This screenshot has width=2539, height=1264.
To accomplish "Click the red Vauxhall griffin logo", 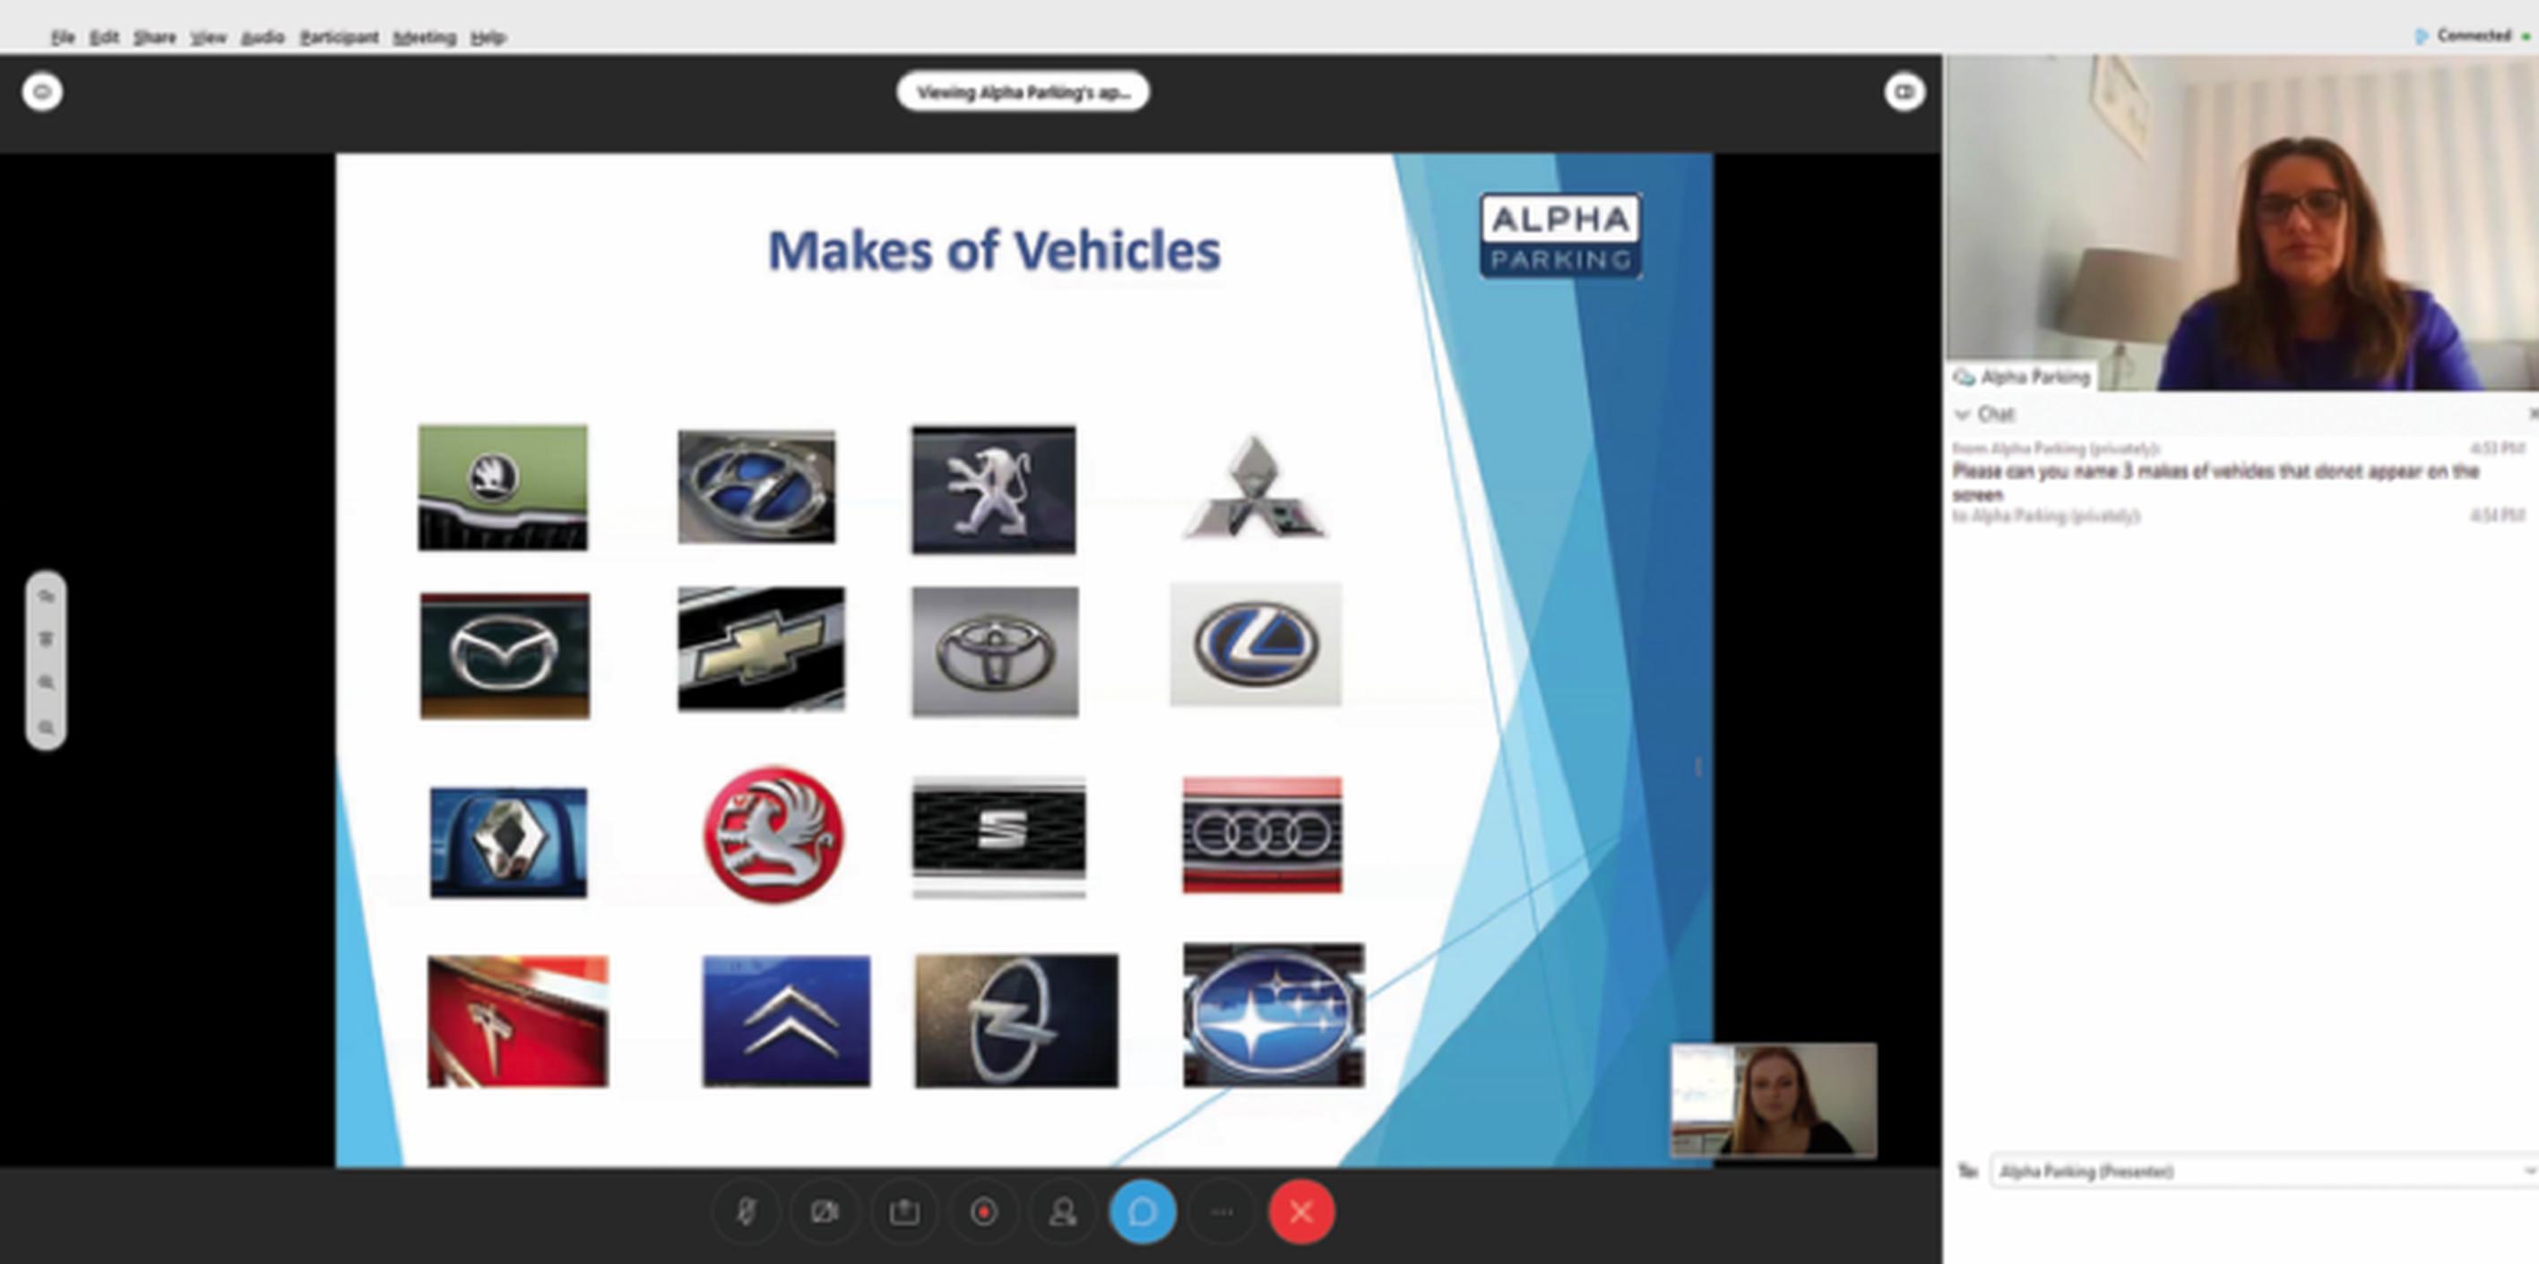I will click(x=773, y=835).
